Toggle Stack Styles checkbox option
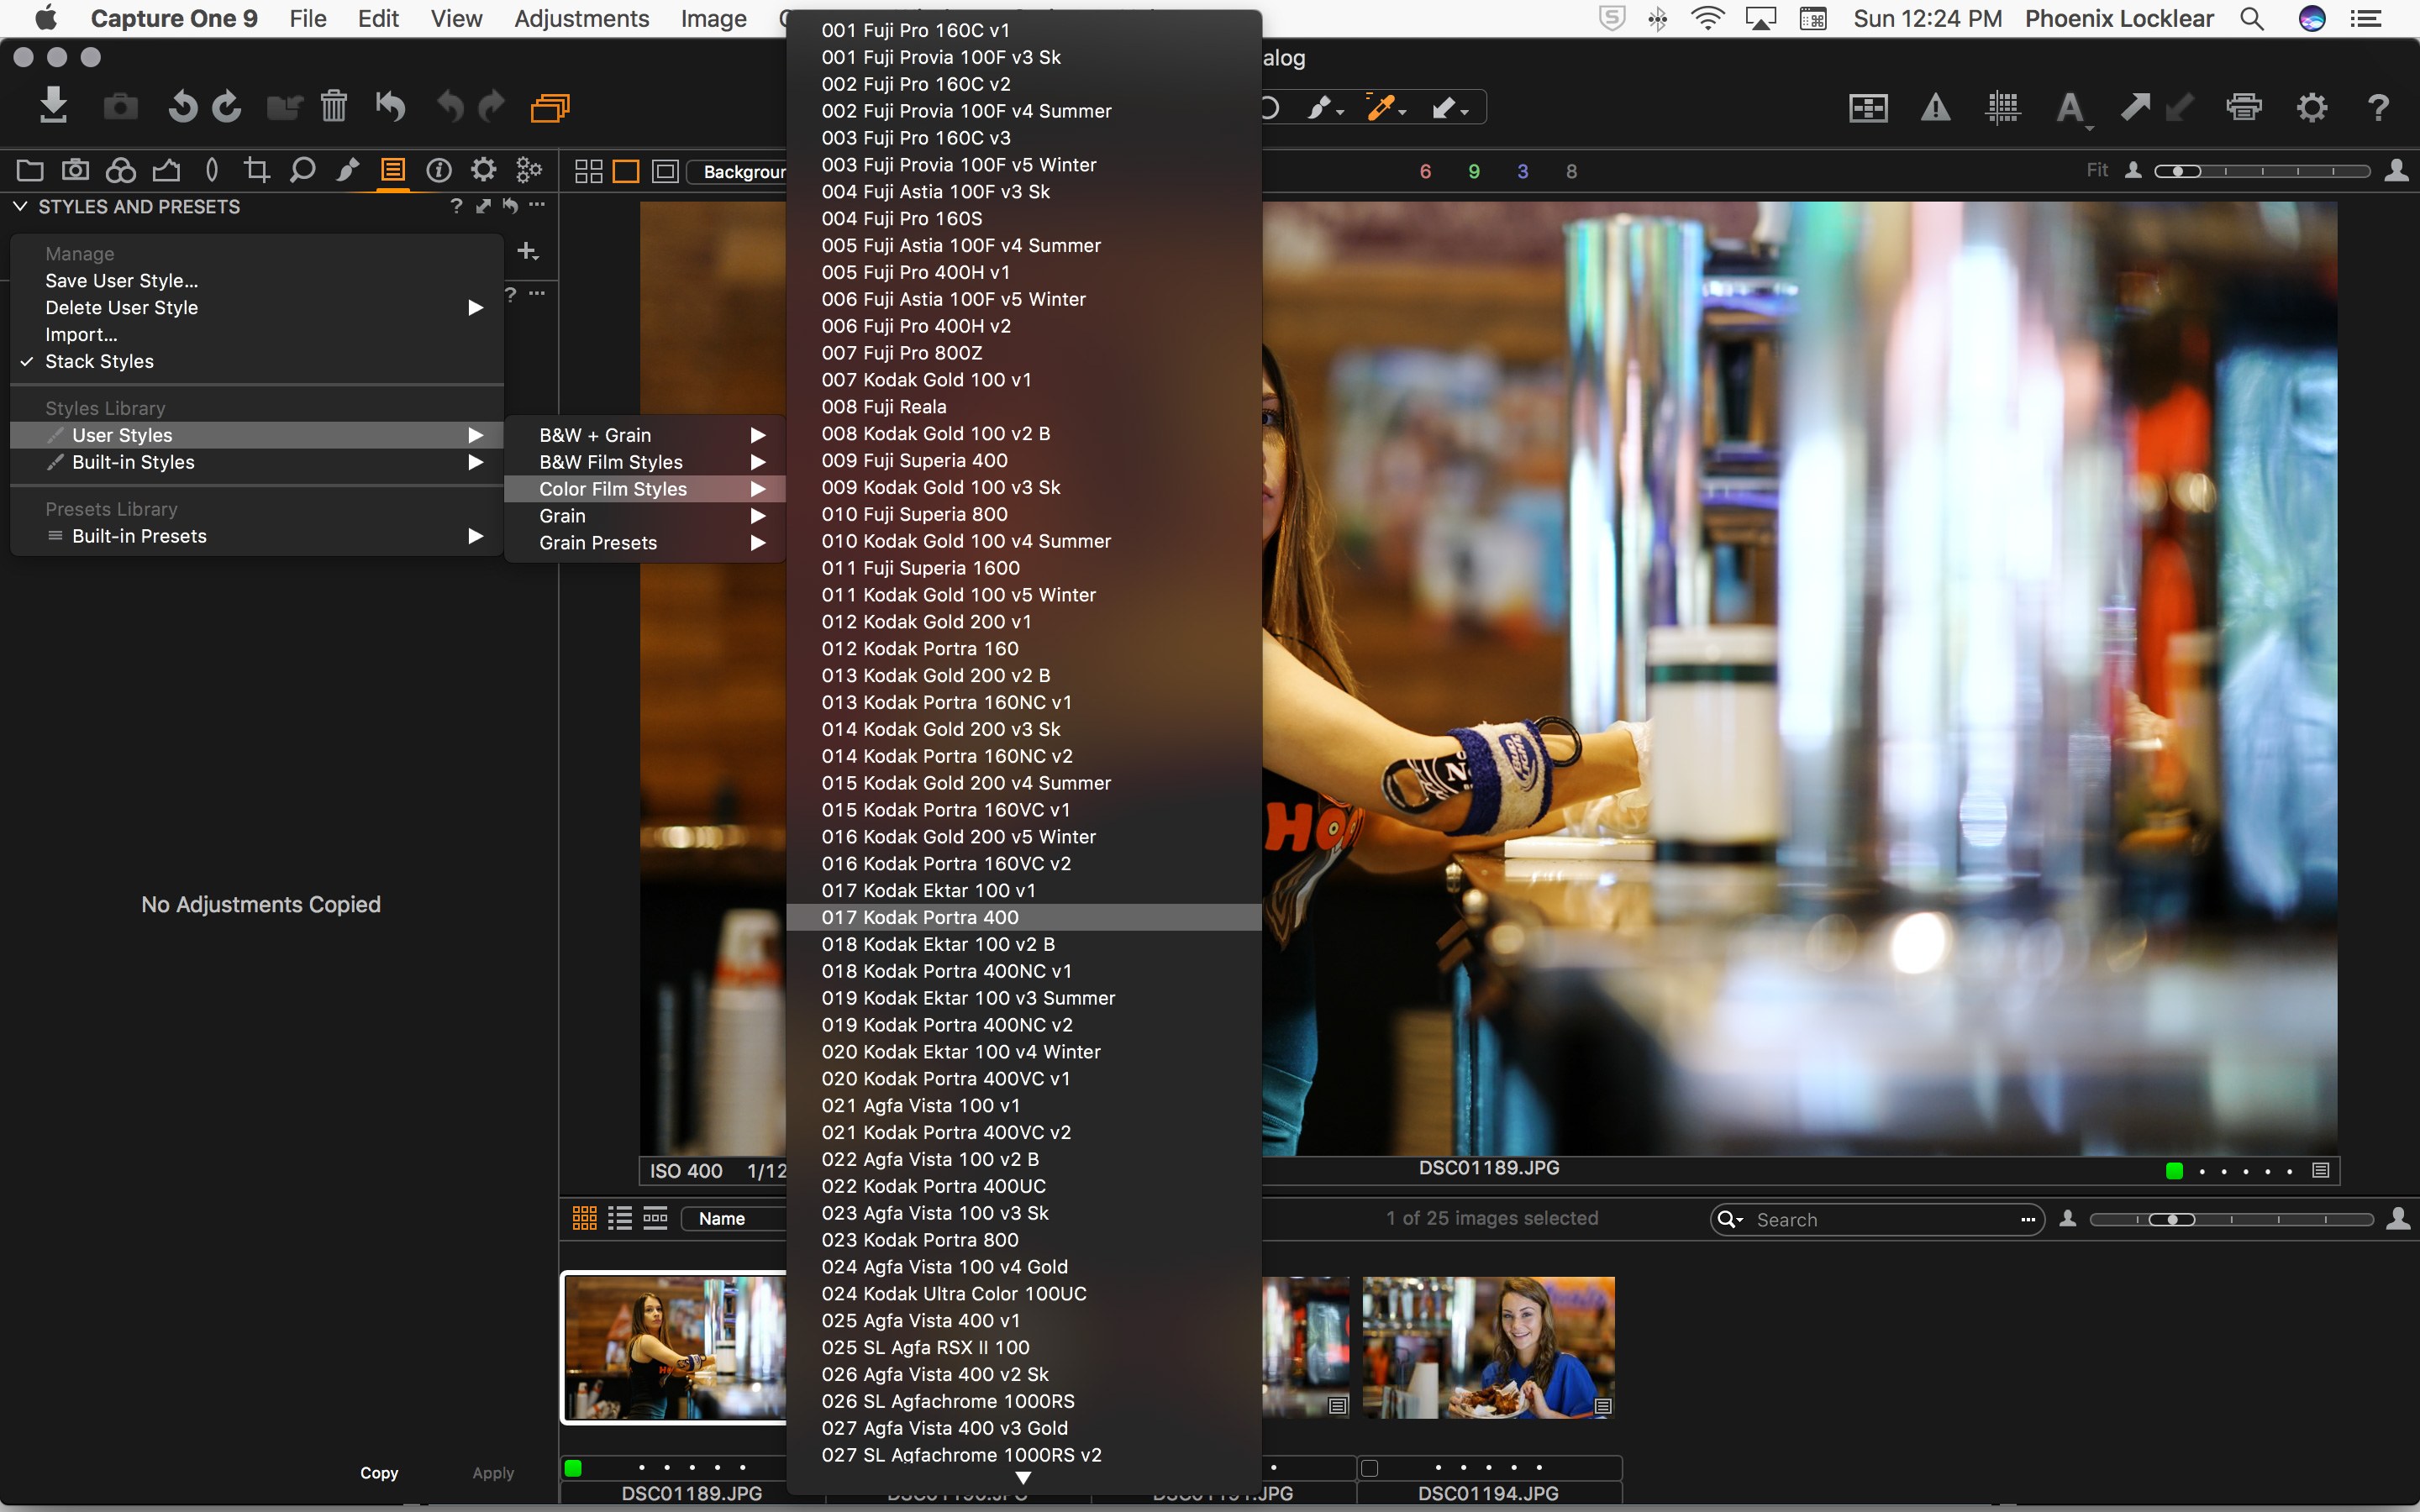Image resolution: width=2420 pixels, height=1512 pixels. pyautogui.click(x=97, y=360)
